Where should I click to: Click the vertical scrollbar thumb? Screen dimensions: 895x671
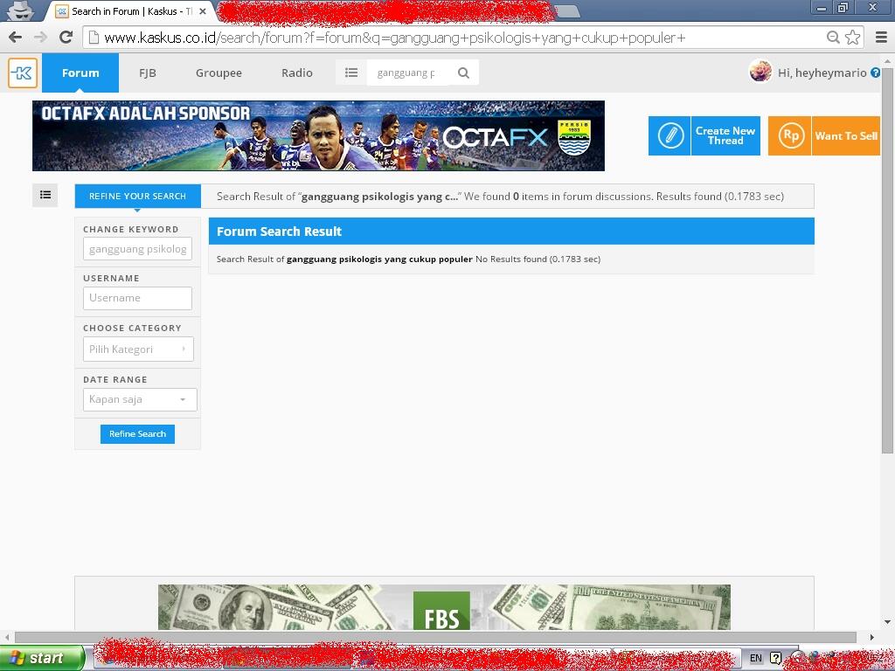click(888, 259)
